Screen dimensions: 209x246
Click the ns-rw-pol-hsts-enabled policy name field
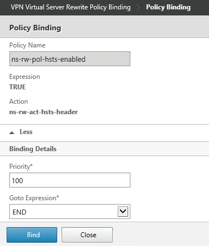tap(70, 59)
